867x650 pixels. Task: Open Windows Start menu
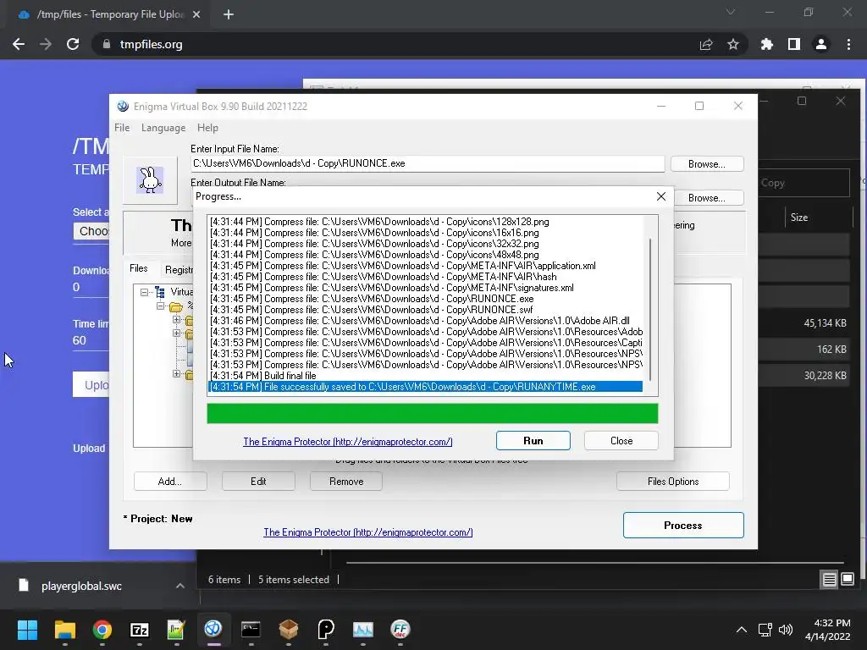[27, 630]
